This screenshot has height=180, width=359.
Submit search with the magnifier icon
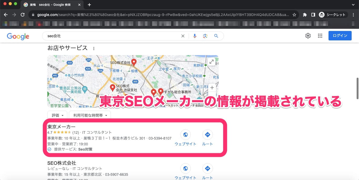(x=216, y=36)
